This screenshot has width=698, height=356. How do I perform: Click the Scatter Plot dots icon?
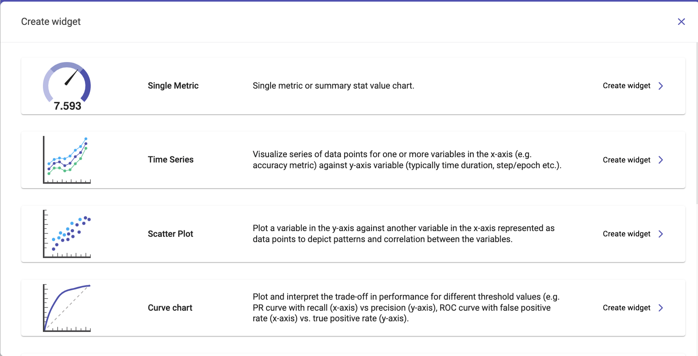pyautogui.click(x=67, y=234)
